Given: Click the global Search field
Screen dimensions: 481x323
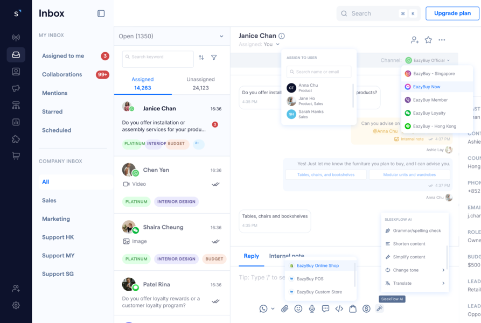Looking at the screenshot, I should (x=379, y=13).
